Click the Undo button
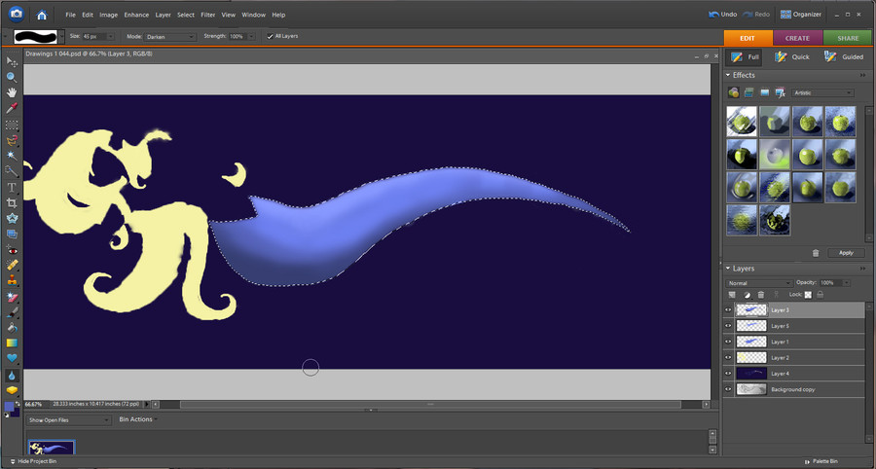The height and width of the screenshot is (469, 876). [x=722, y=15]
